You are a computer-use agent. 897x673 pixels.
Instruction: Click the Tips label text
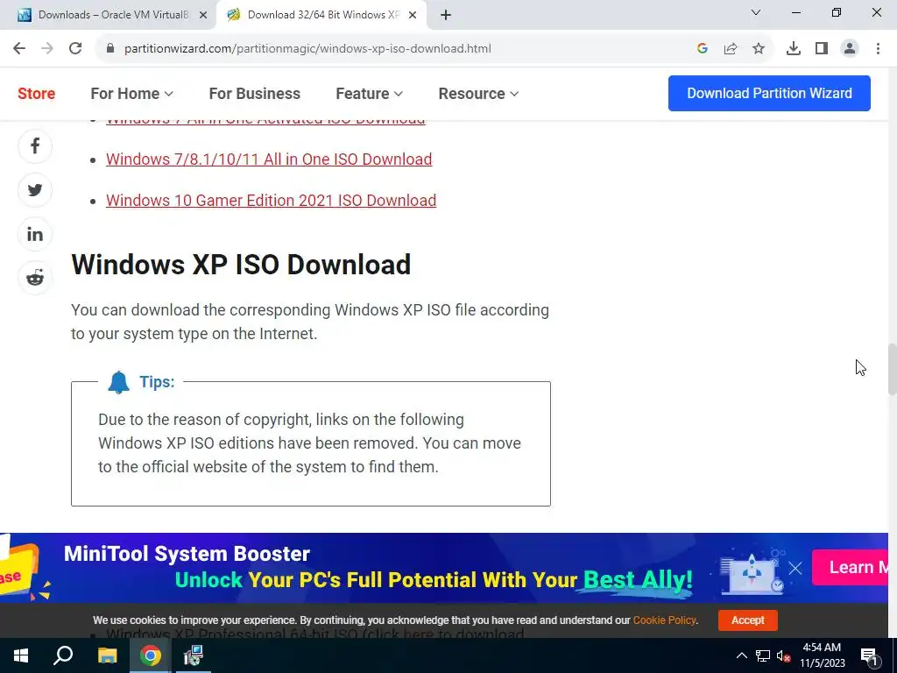[157, 382]
